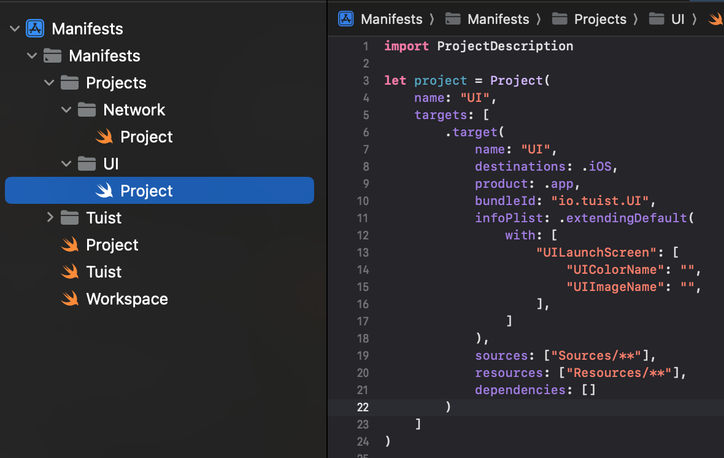The image size is (724, 458).
Task: Click Swift file icon at breadcrumb end
Action: (x=716, y=19)
